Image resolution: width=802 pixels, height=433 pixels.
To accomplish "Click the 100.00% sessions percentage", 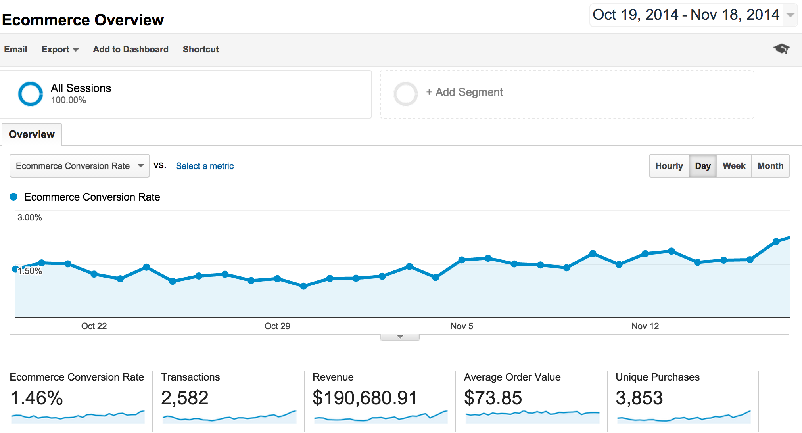I will (68, 100).
